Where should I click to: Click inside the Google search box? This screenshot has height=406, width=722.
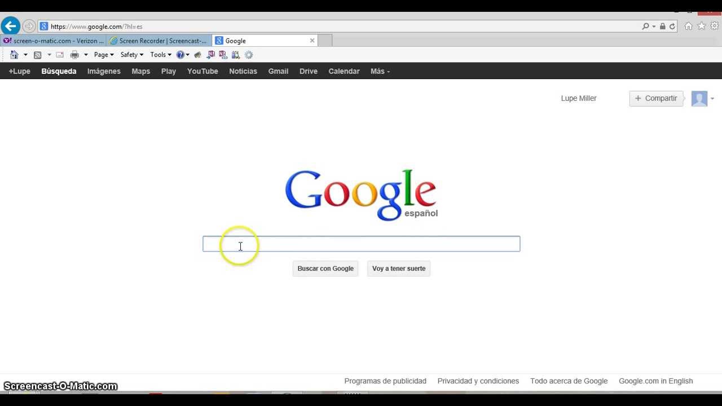pos(361,244)
